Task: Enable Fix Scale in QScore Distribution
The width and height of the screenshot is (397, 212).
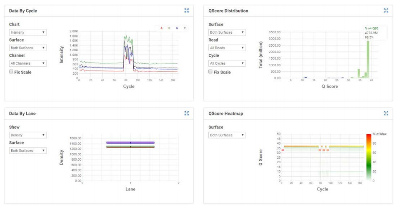Action: tap(210, 72)
